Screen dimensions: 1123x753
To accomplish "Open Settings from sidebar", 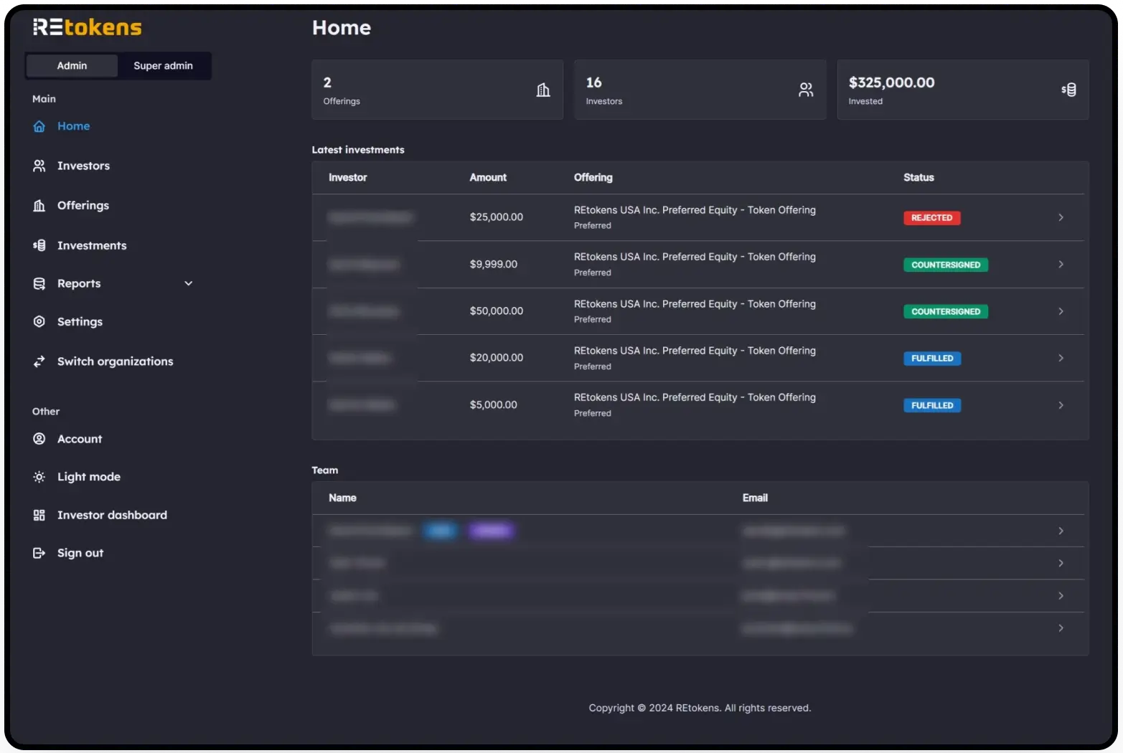I will click(x=80, y=321).
